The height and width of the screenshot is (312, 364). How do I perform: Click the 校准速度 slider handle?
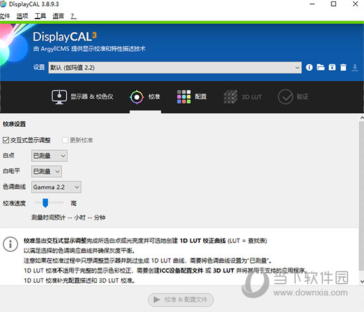coord(45,203)
